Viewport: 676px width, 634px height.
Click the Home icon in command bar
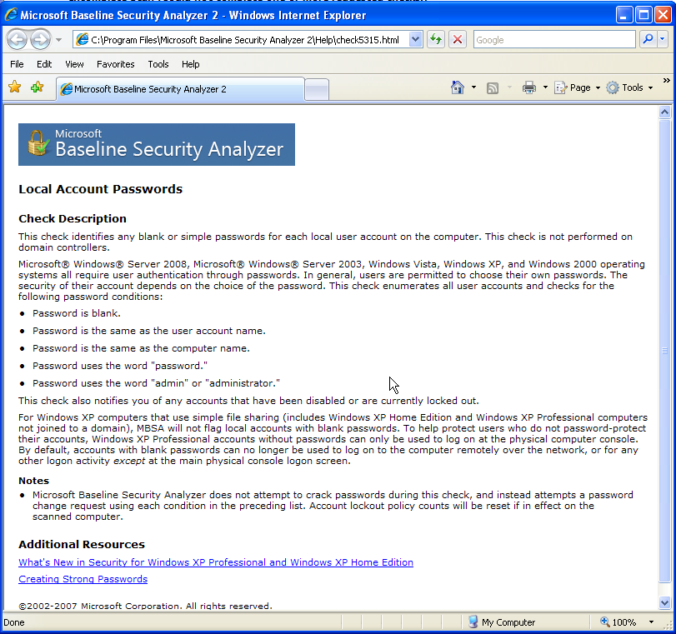(458, 87)
